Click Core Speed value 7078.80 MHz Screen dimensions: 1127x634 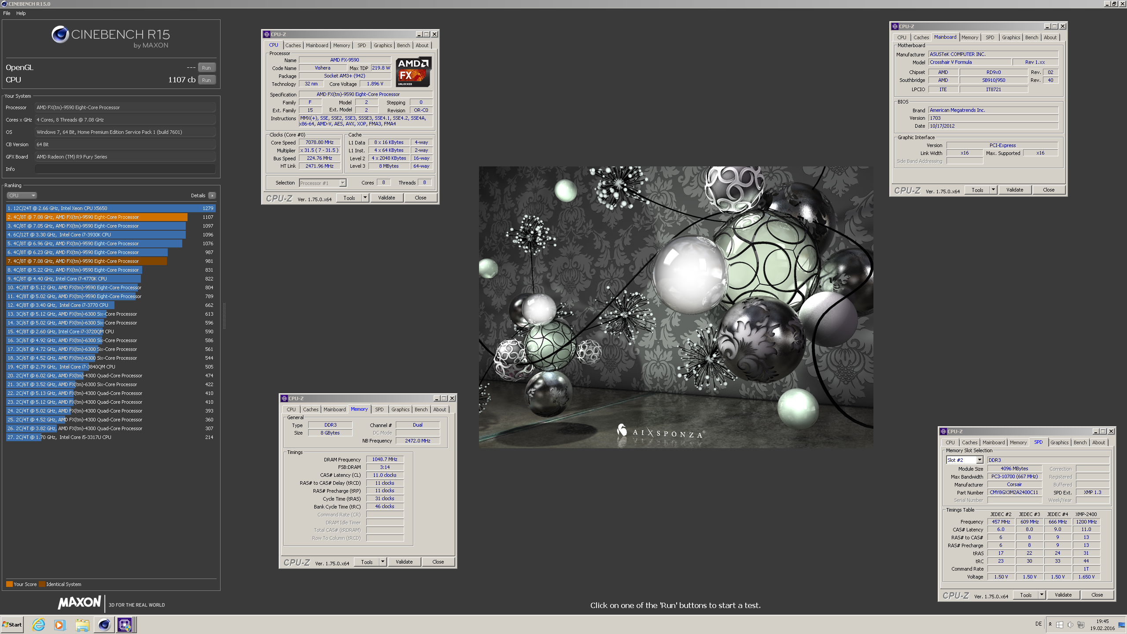click(x=320, y=142)
